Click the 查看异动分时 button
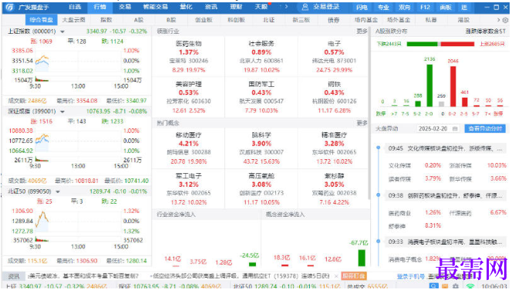Viewport: 522px width, 293px height. (485, 128)
